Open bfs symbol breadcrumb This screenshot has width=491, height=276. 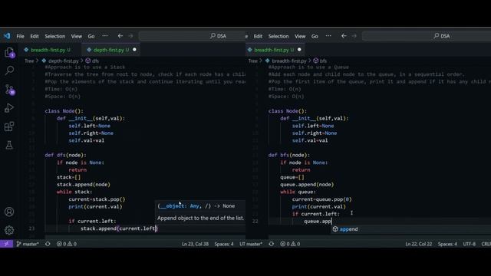(321, 61)
